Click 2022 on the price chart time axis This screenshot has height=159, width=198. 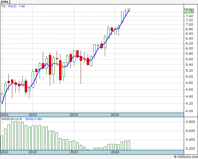pyautogui.click(x=33, y=115)
